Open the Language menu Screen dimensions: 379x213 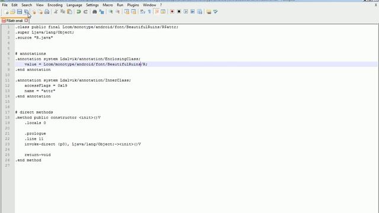click(x=74, y=5)
